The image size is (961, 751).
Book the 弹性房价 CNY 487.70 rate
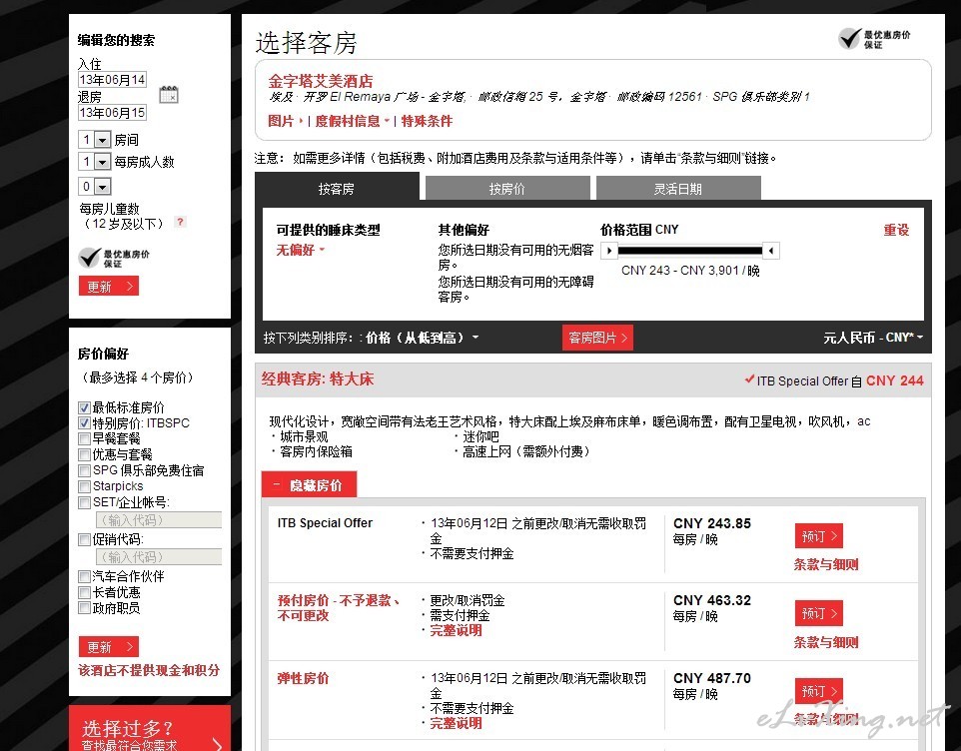819,691
